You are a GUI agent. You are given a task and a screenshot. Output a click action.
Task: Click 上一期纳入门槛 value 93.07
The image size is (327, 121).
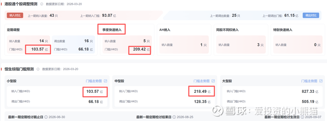pyautogui.click(x=107, y=15)
